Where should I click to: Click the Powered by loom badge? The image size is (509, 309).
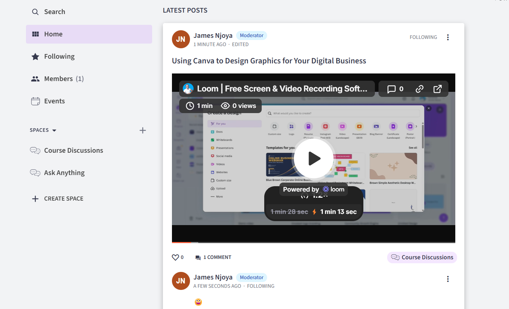[x=314, y=189]
